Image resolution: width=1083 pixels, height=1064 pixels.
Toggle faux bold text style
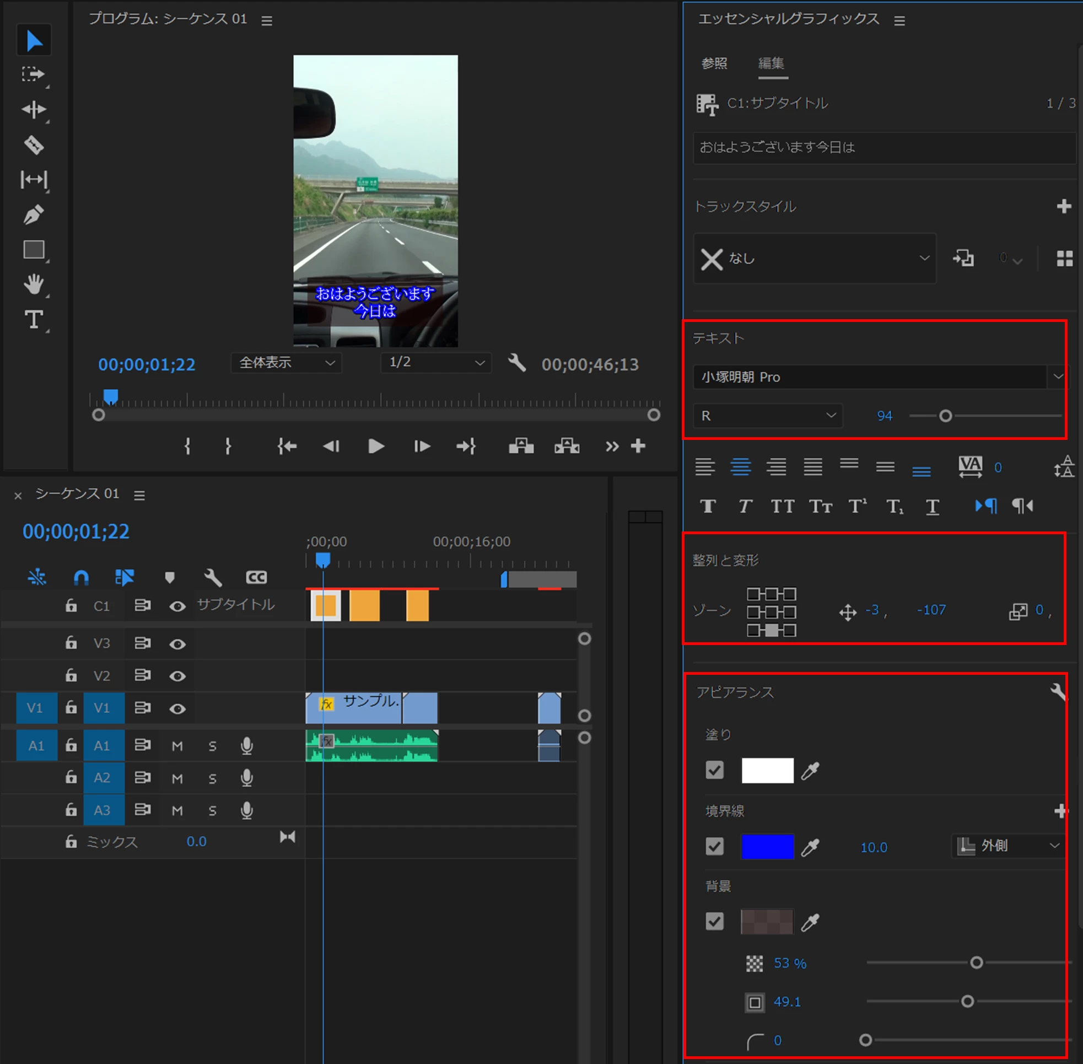click(708, 506)
